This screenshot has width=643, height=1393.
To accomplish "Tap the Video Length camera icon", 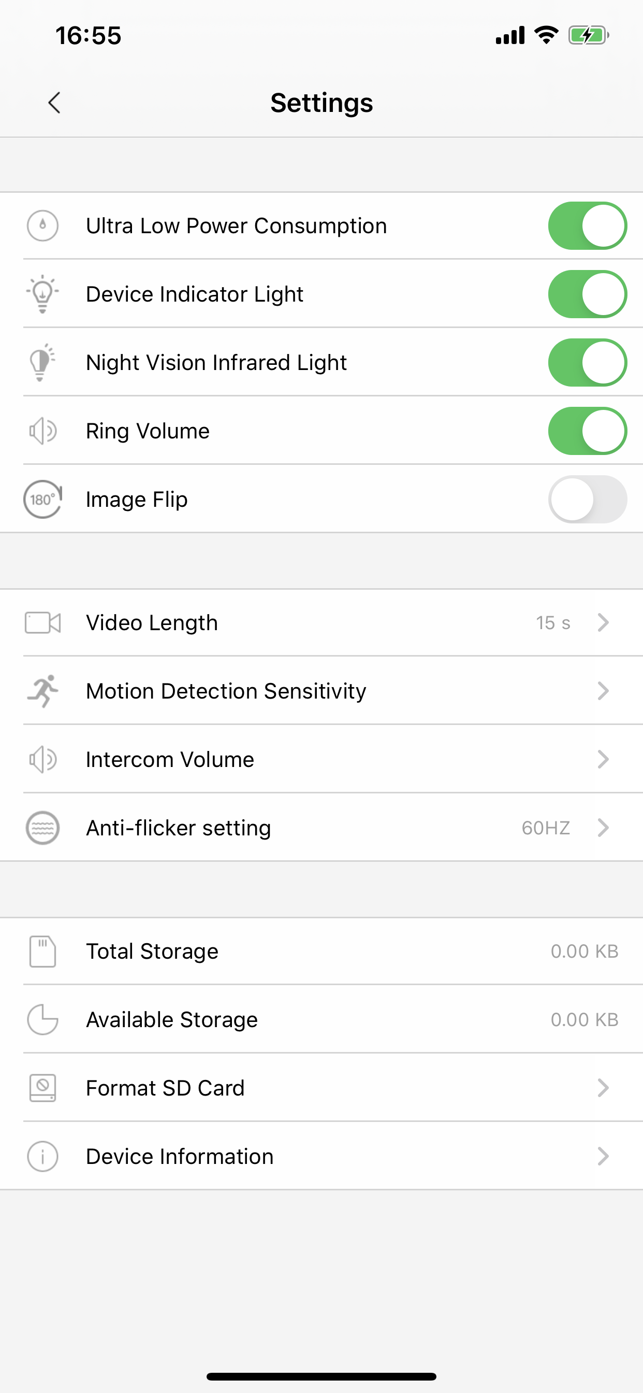I will pyautogui.click(x=42, y=622).
